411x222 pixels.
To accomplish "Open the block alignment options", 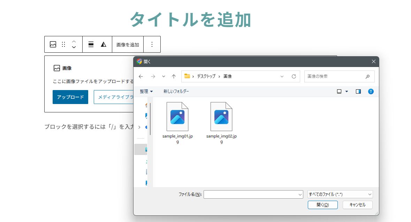I will tap(91, 44).
